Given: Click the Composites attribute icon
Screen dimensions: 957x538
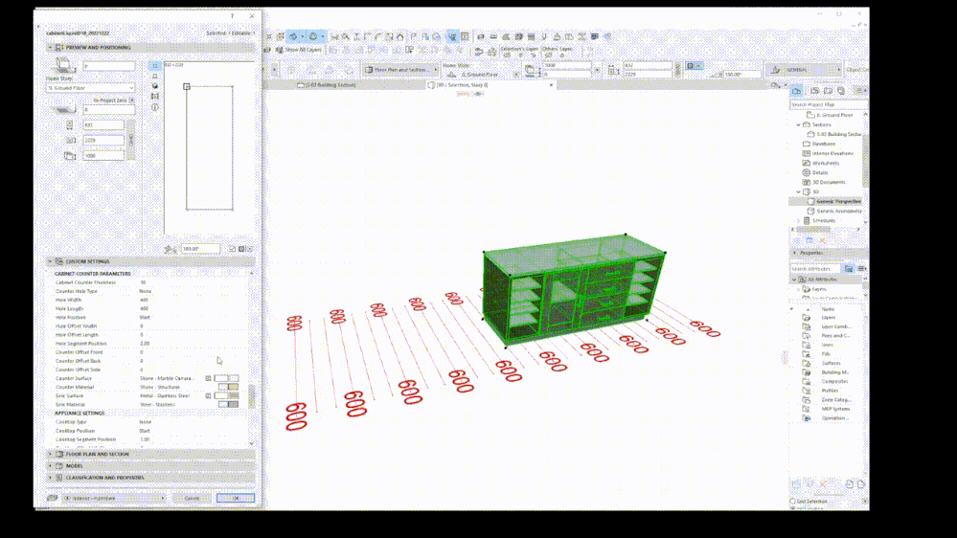Looking at the screenshot, I should tap(807, 382).
